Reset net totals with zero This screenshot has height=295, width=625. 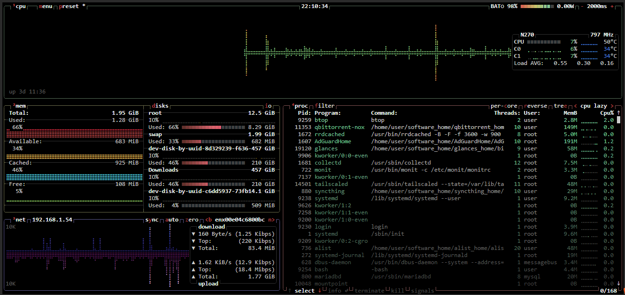(192, 220)
